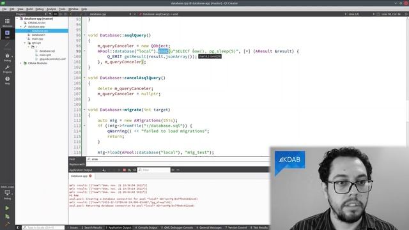Open the Debug menu
This screenshot has width=409, height=230.
point(40,9)
